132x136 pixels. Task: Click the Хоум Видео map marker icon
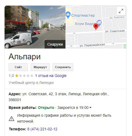point(99,23)
